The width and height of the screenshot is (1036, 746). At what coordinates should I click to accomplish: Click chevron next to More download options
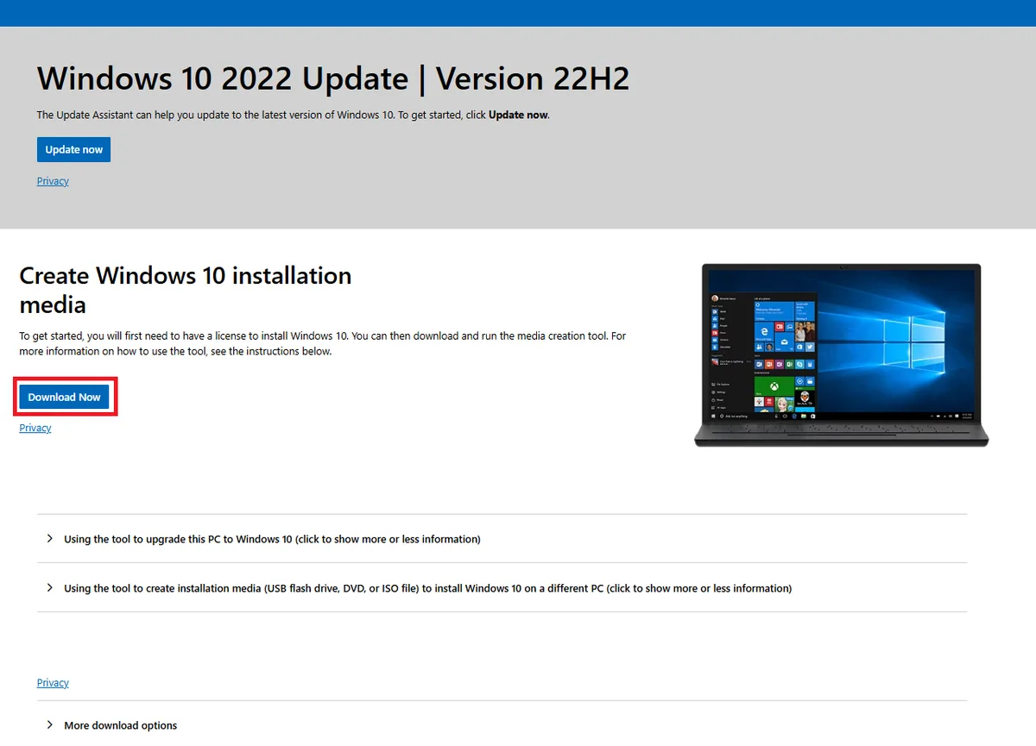point(49,725)
